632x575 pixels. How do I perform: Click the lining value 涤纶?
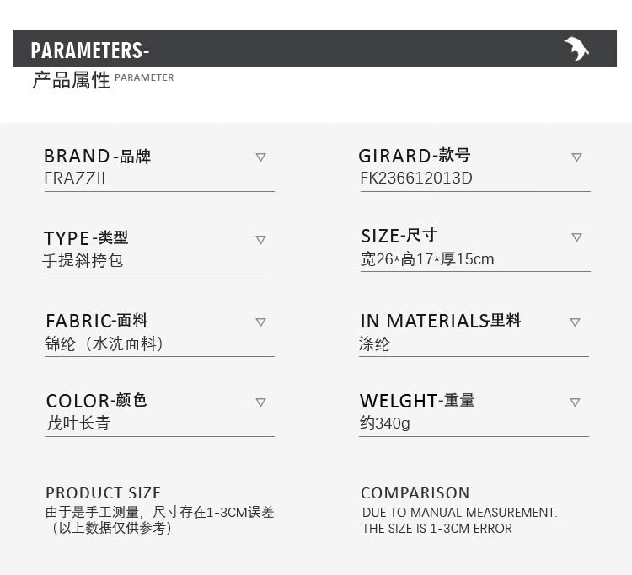pyautogui.click(x=374, y=343)
